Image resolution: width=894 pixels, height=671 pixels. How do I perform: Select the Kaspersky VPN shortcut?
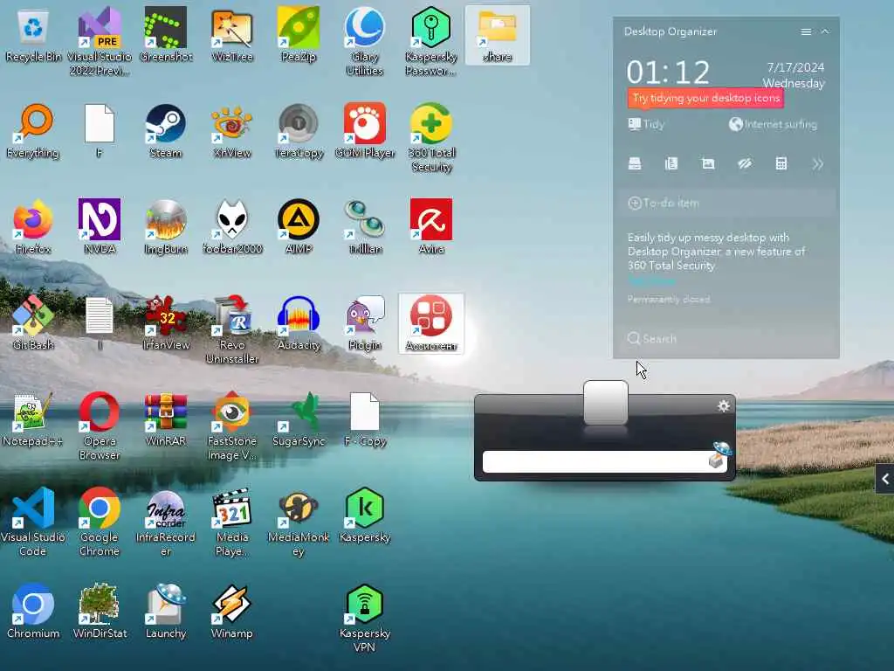[x=364, y=618]
